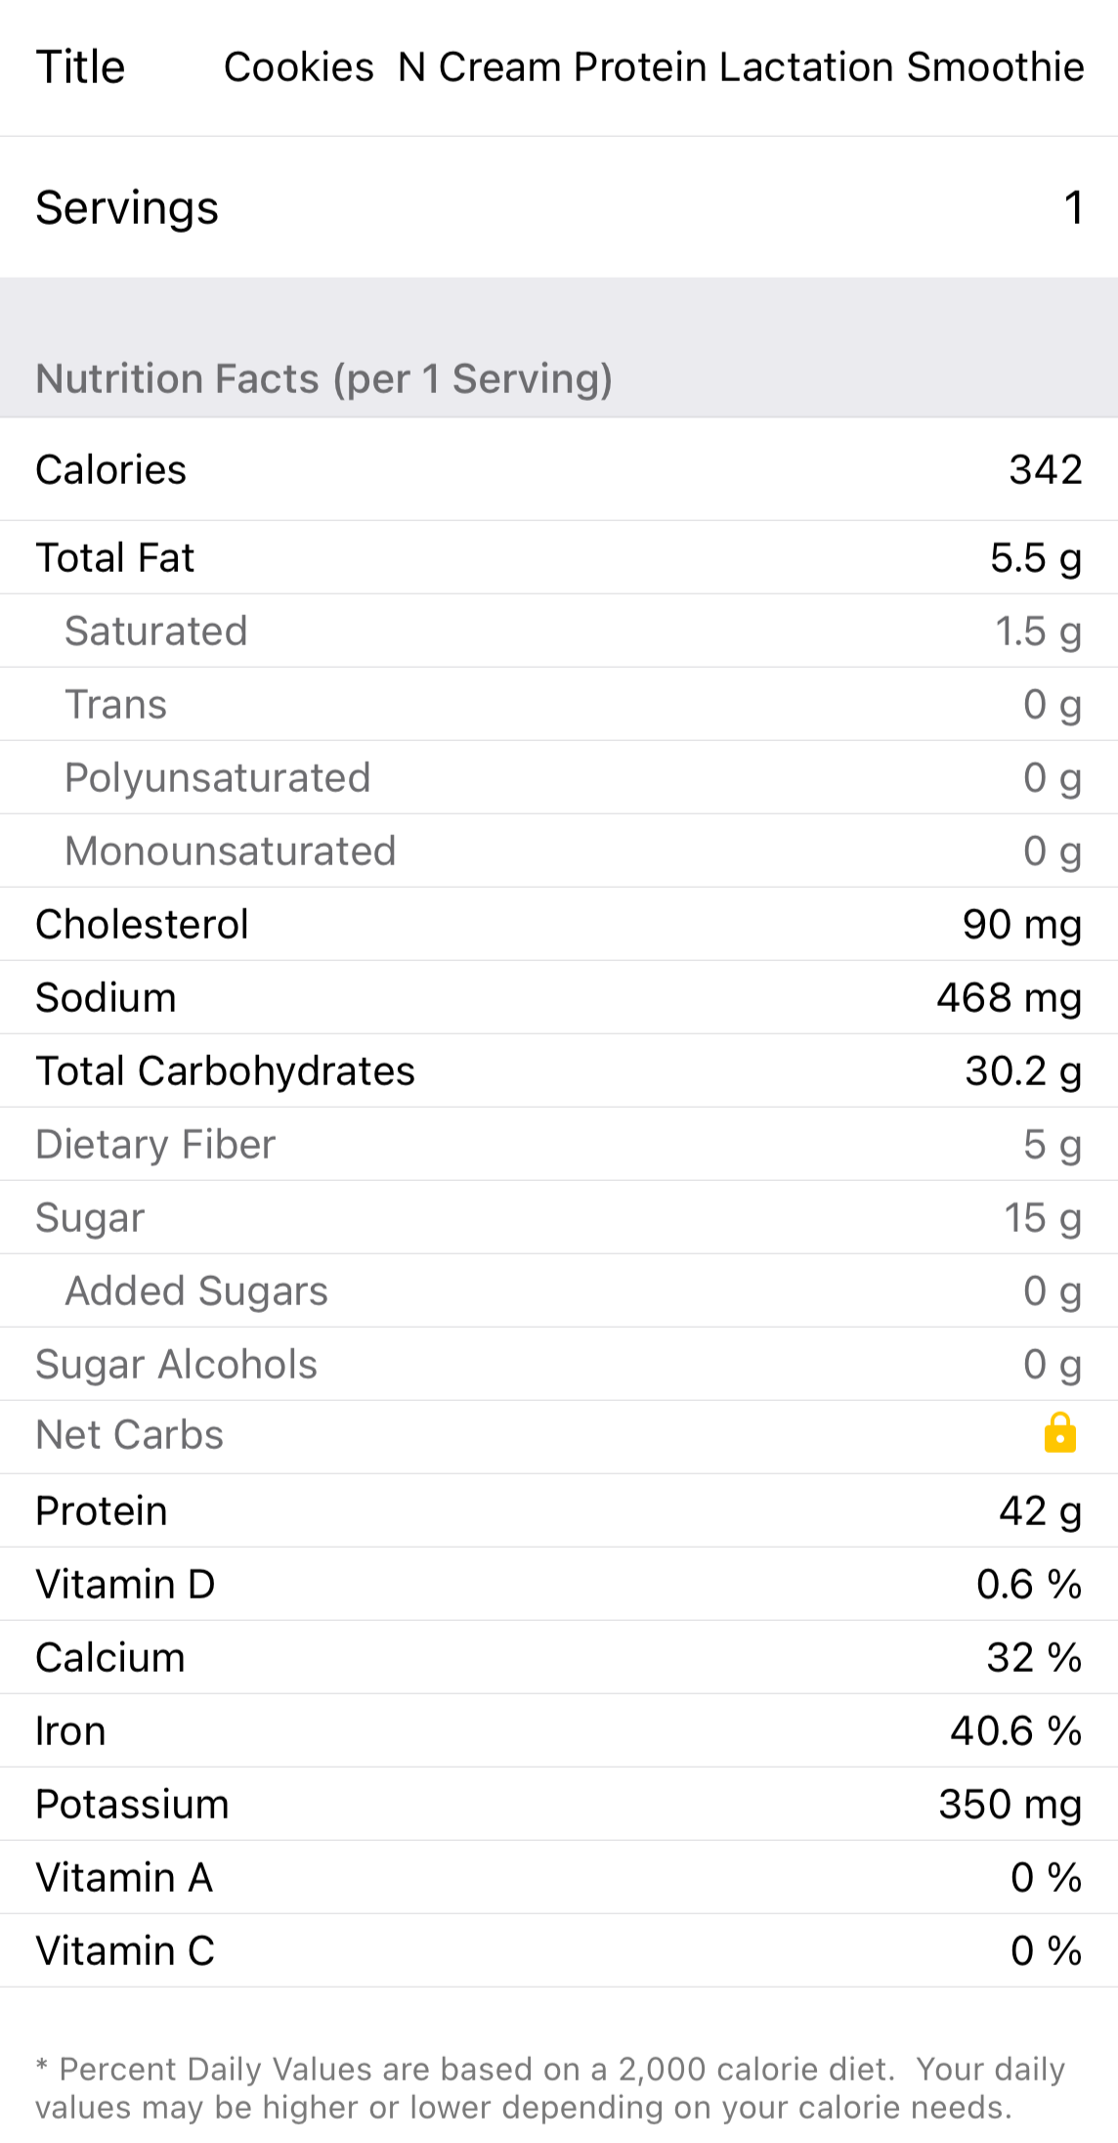Viewport: 1118px width, 2143px height.
Task: Select the Dietary Fiber row
Action: point(559,1145)
